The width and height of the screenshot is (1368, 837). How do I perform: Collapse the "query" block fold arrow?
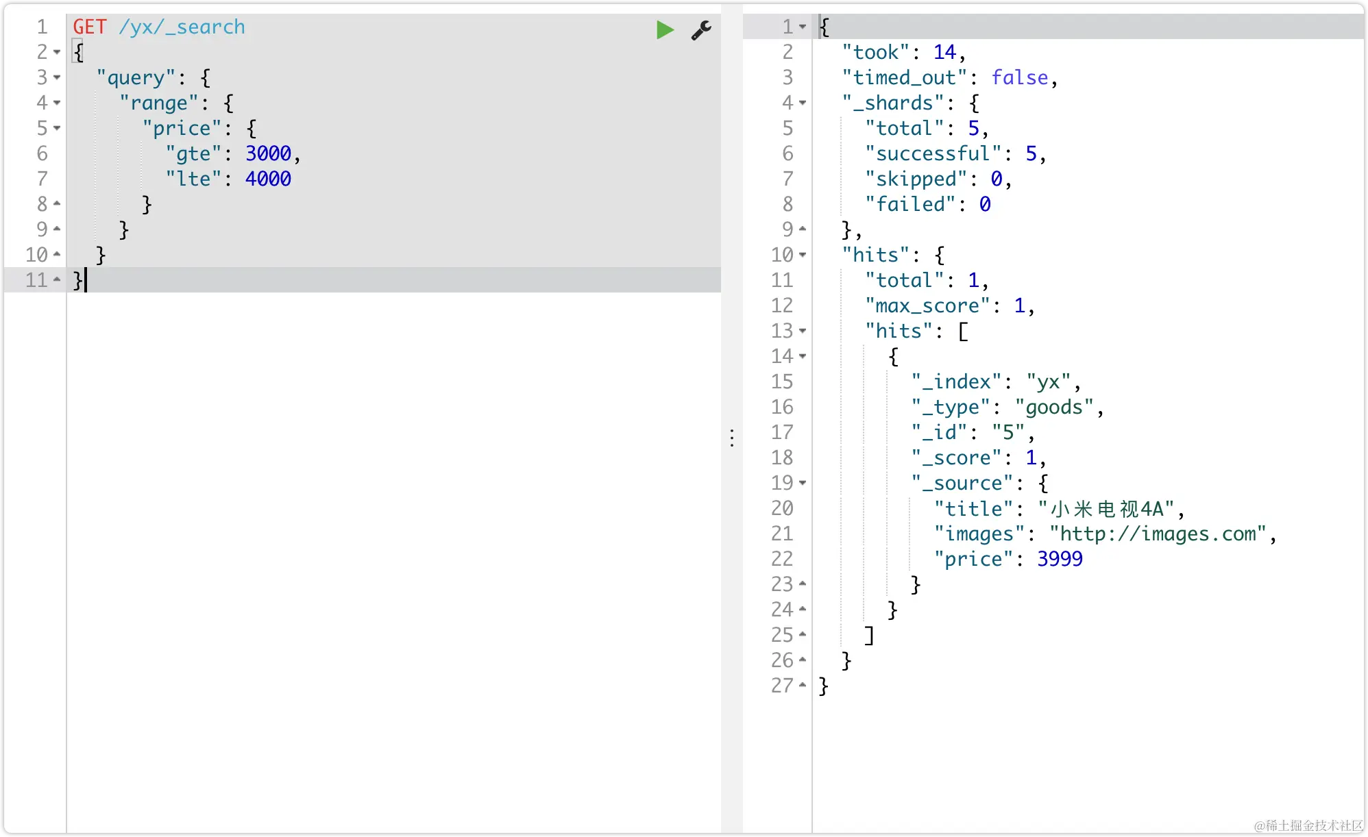click(57, 77)
